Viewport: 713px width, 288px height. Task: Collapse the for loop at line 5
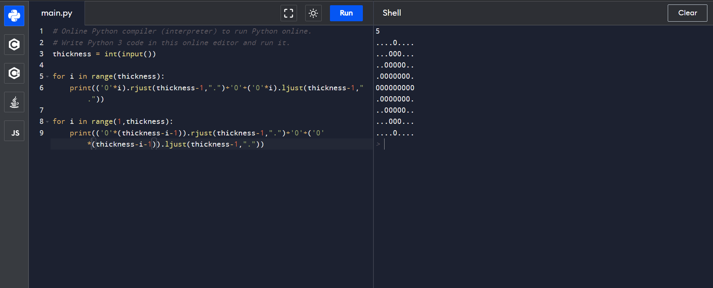pyautogui.click(x=48, y=76)
